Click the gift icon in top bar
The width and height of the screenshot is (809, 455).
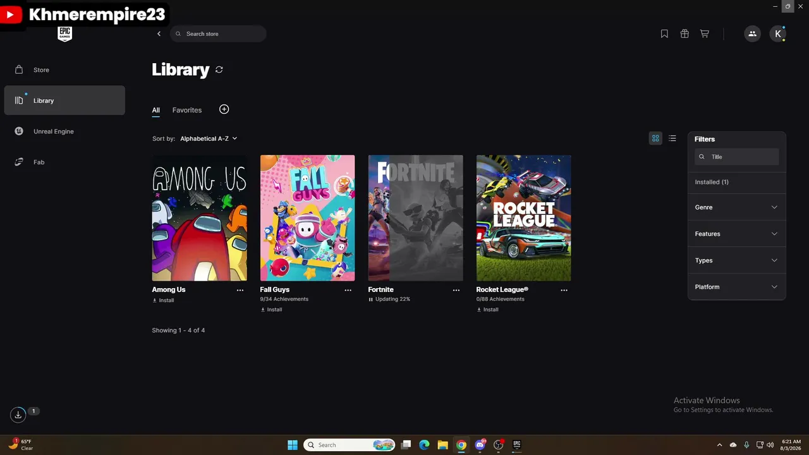click(684, 33)
